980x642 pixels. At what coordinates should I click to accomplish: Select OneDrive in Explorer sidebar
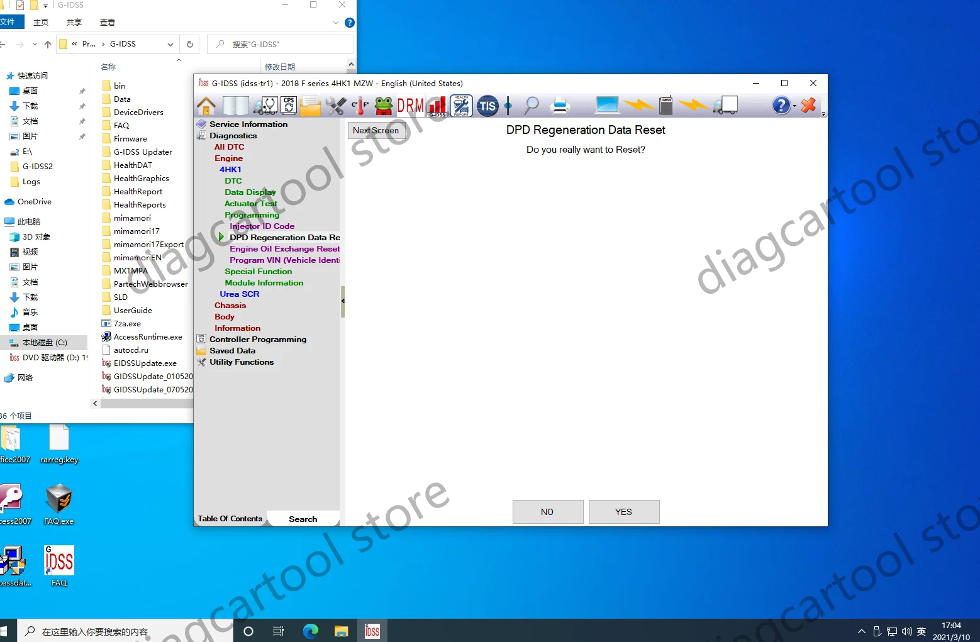(35, 202)
